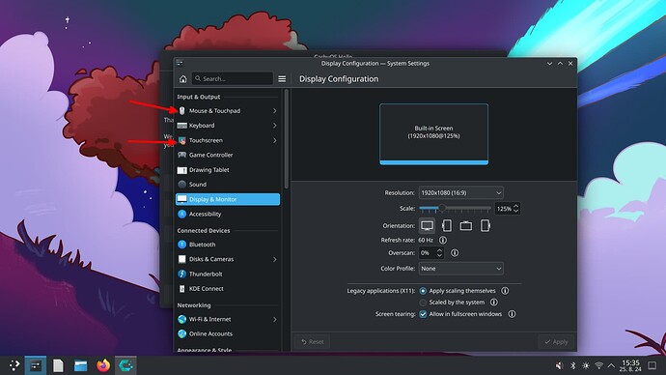Click the Mouse & Touchpad mouse icon
The image size is (666, 375).
coord(181,110)
